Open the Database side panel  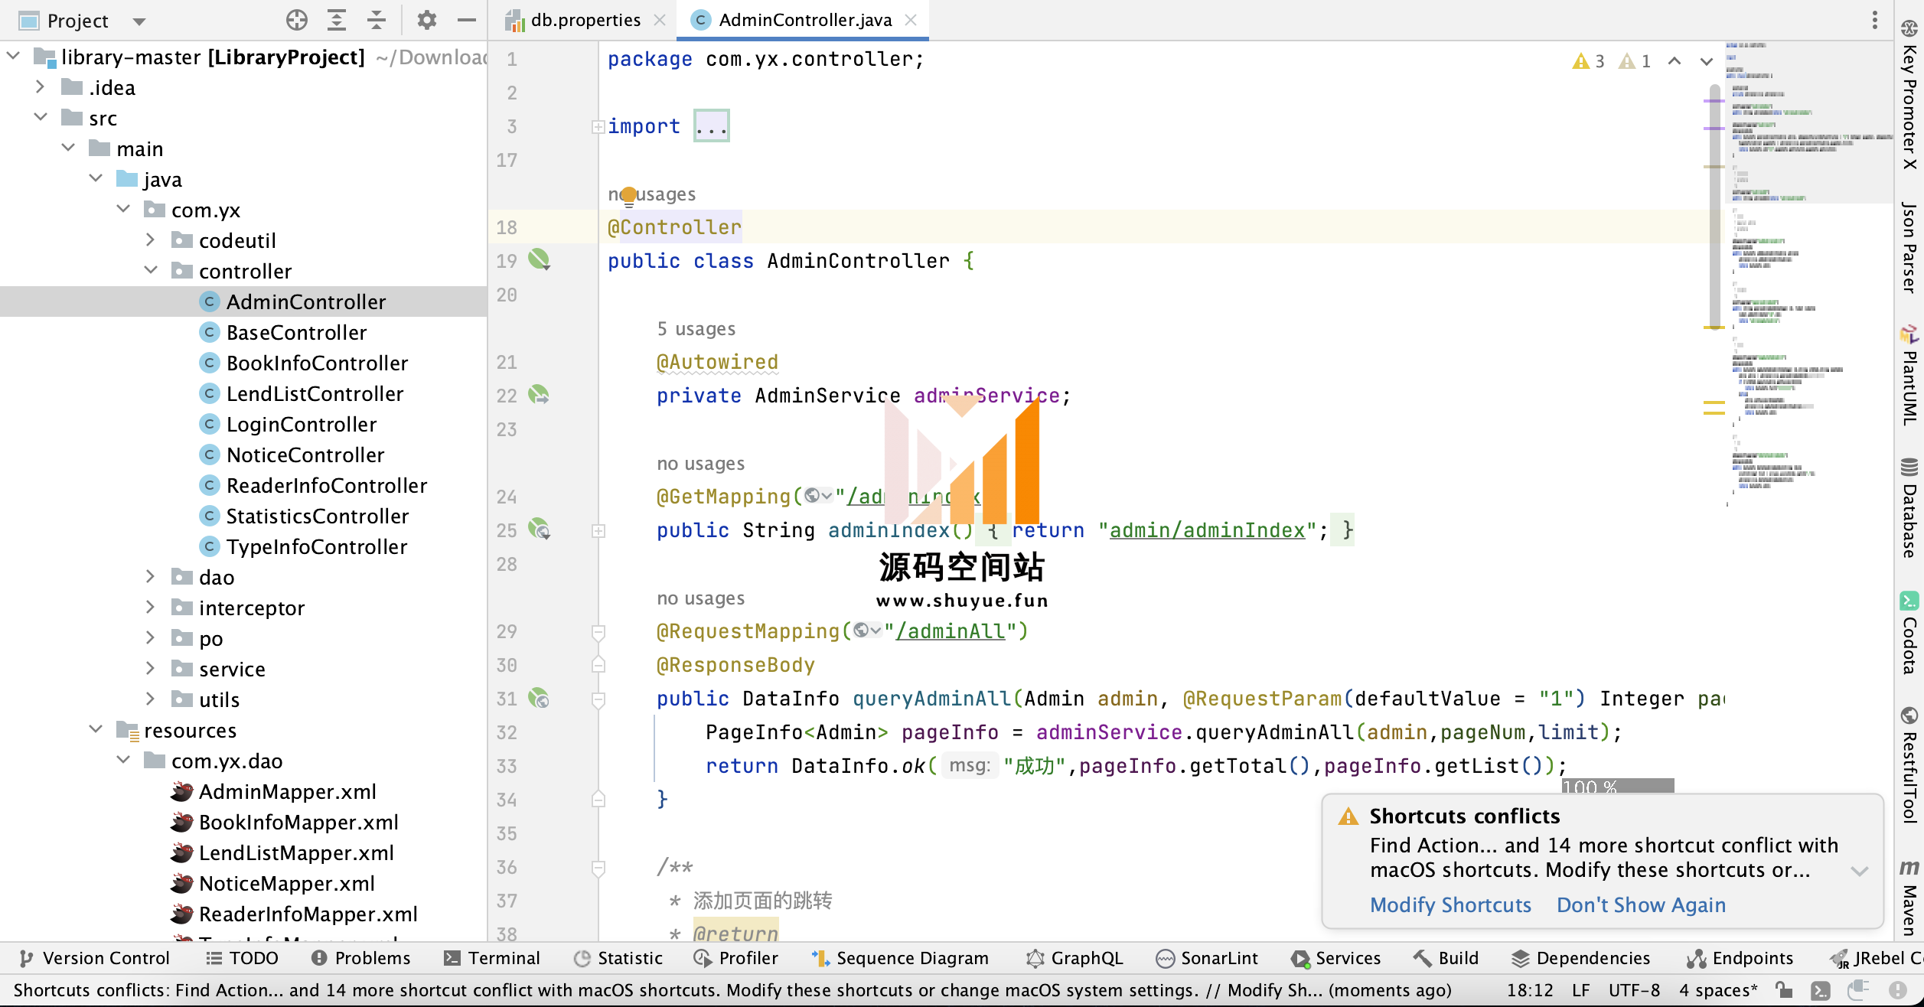pos(1909,508)
